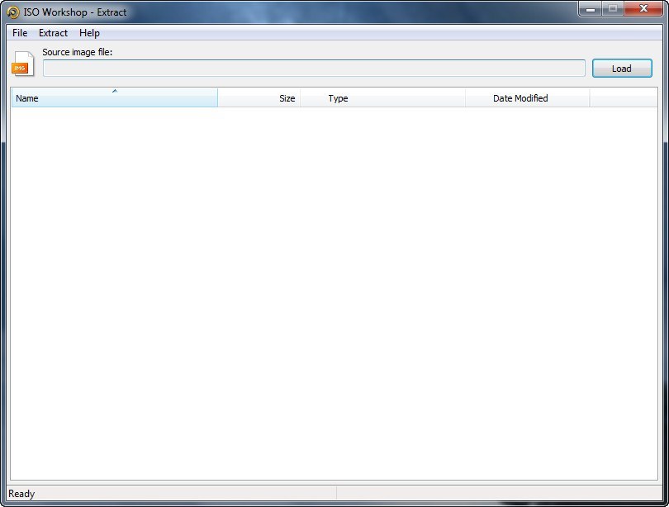669x507 pixels.
Task: Click inside the source image file field
Action: (x=314, y=69)
